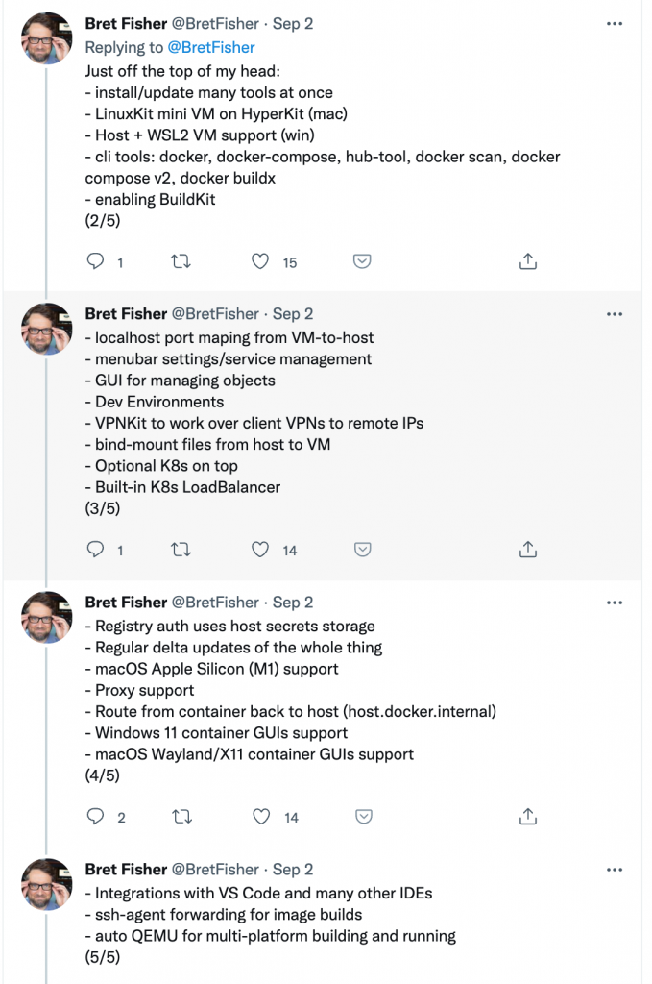Share the (2/5) tweet

pyautogui.click(x=527, y=261)
